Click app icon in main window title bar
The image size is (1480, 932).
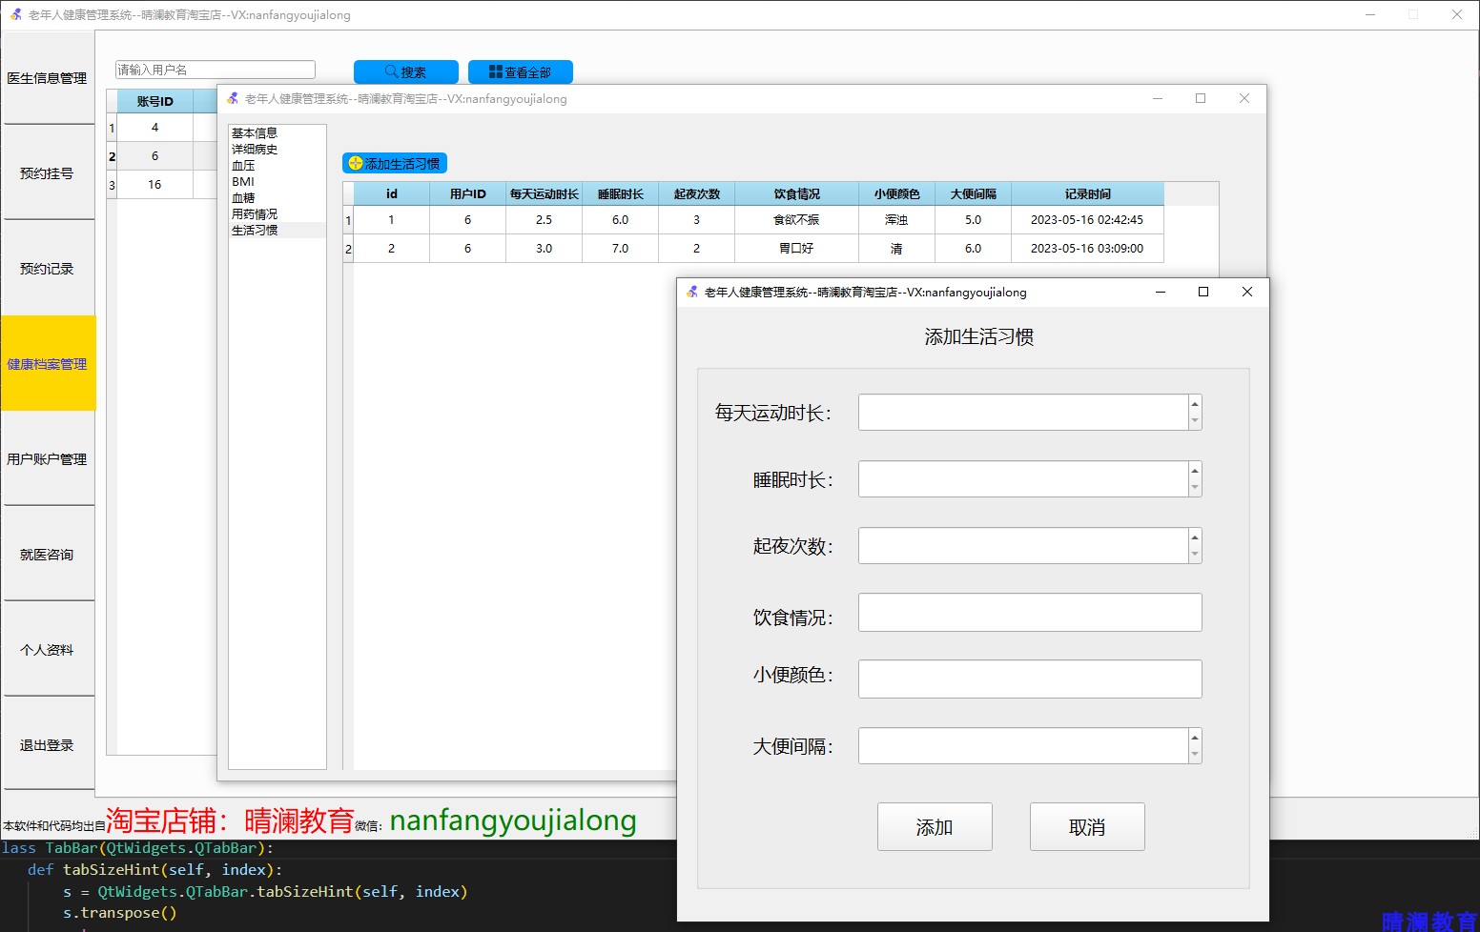coord(16,14)
